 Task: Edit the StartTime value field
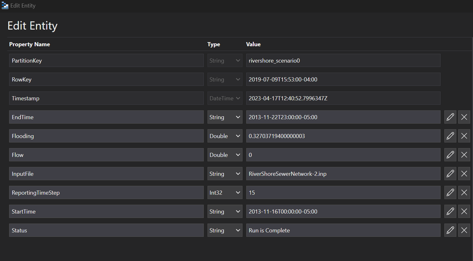pyautogui.click(x=343, y=211)
